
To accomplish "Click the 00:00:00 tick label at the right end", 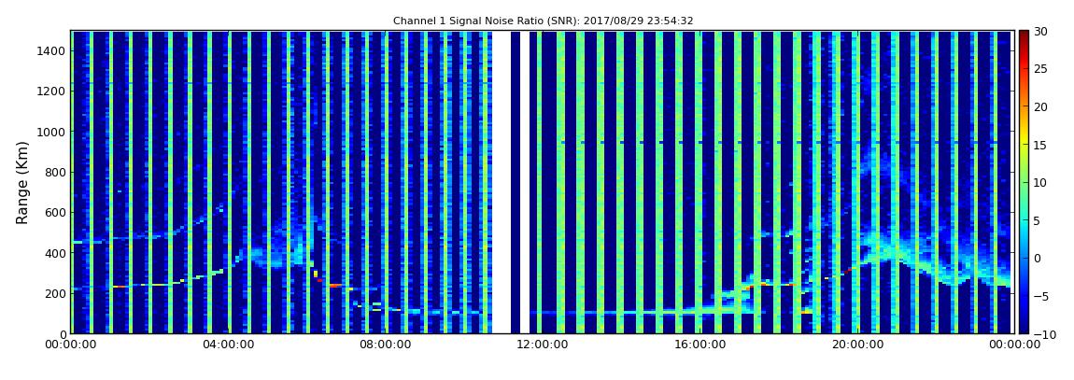I will (1013, 345).
